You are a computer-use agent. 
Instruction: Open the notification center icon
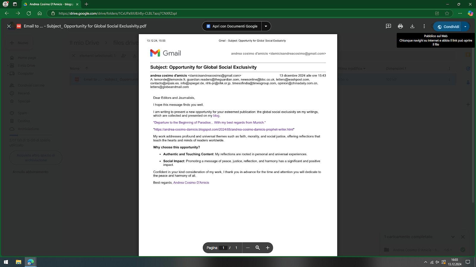[468, 262]
